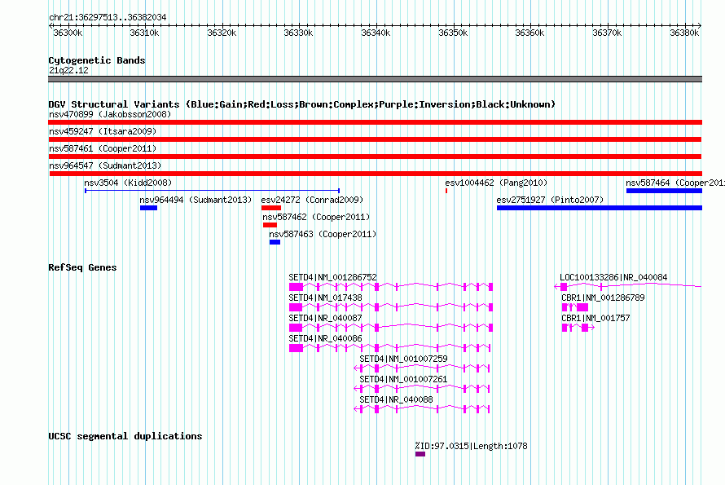Select the red nsv587462 loss block
725x485 pixels.
(270, 225)
